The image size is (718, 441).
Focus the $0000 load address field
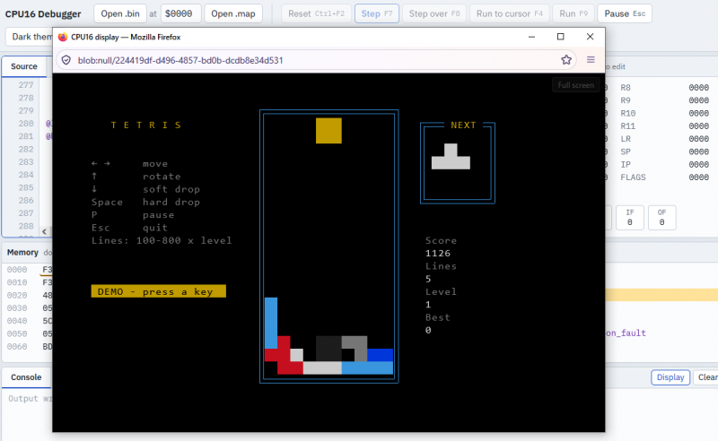(180, 13)
